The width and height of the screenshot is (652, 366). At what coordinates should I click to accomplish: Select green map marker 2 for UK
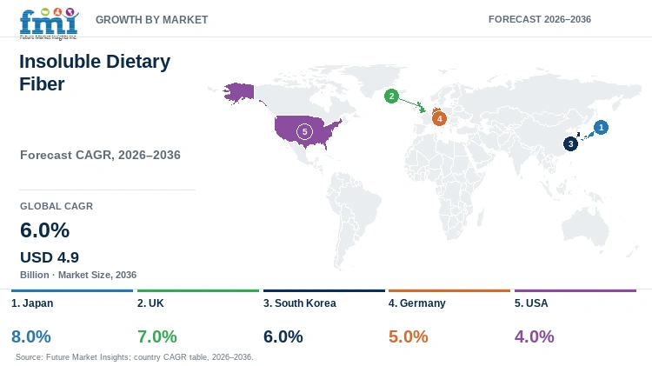tap(391, 96)
